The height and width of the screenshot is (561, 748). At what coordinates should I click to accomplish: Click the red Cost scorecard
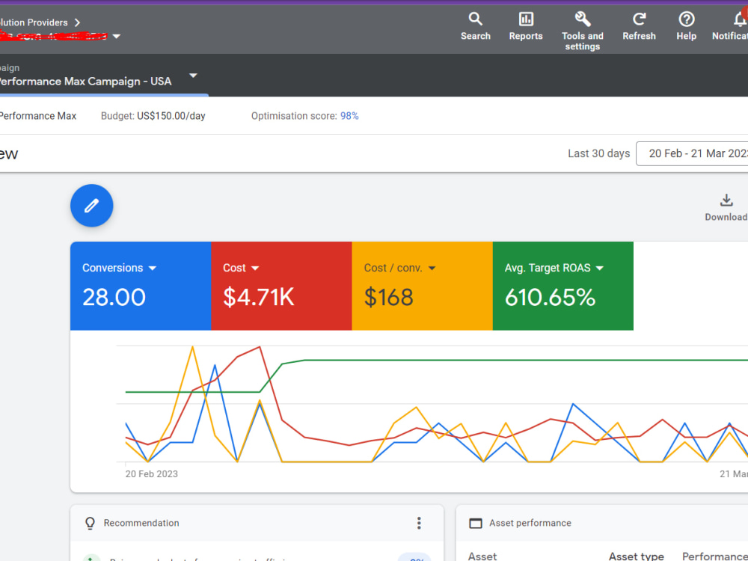(x=281, y=286)
